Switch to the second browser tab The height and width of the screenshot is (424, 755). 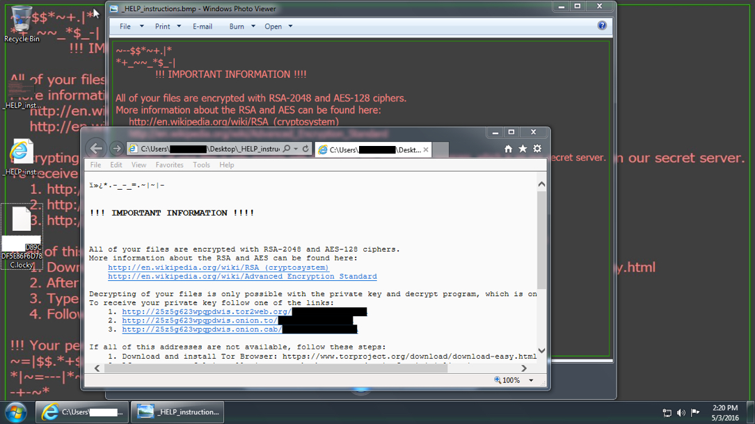(372, 149)
